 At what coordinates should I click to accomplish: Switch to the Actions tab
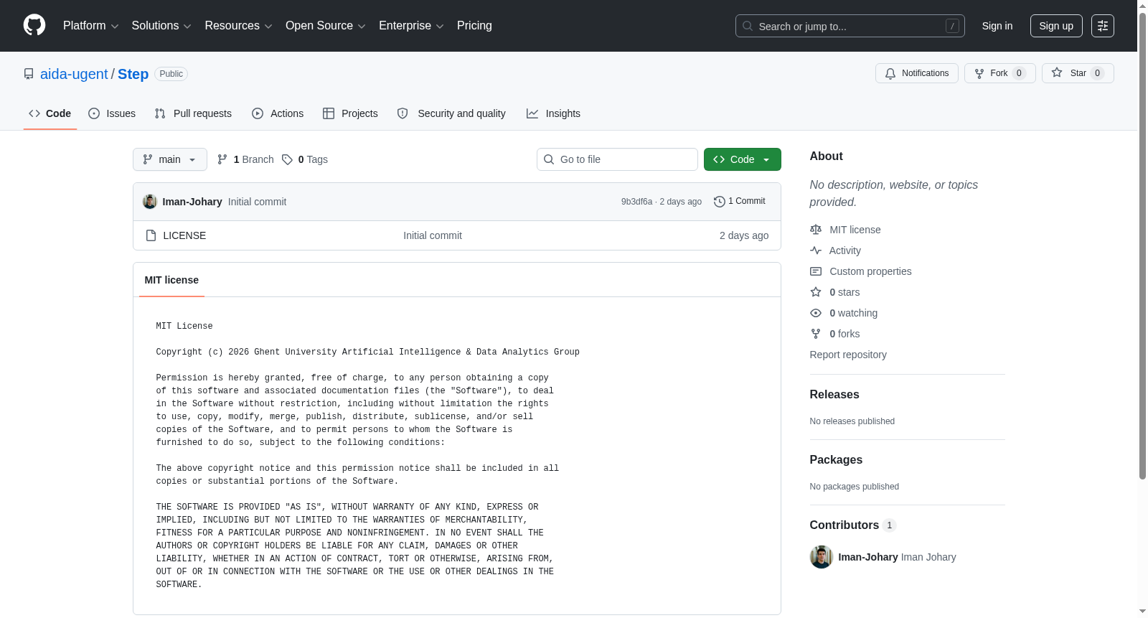278,113
